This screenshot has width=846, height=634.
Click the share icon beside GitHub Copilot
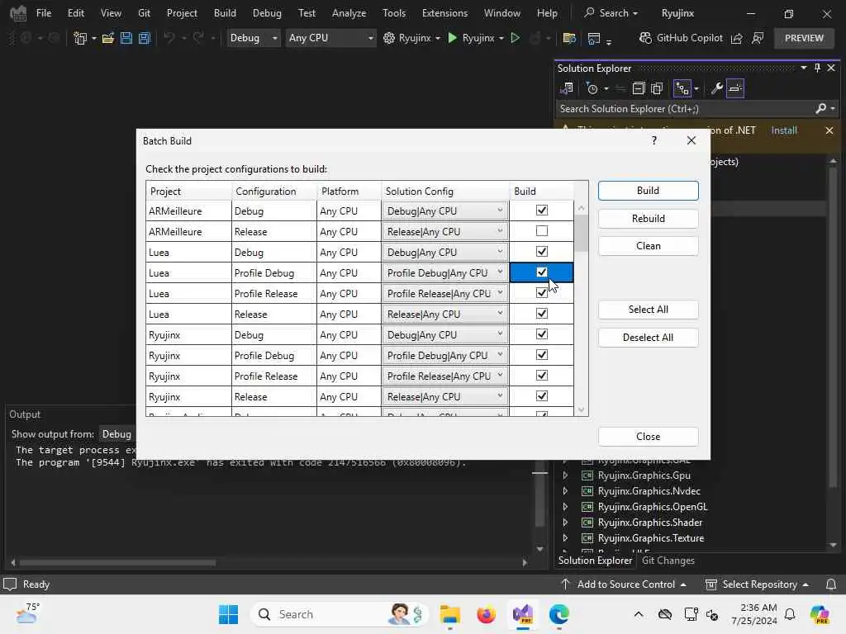pyautogui.click(x=736, y=38)
